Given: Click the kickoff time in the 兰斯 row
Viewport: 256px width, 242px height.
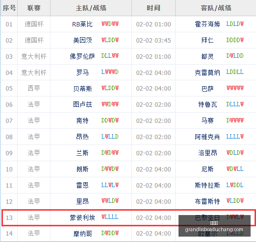Looking at the screenshot, I should pos(154,153).
